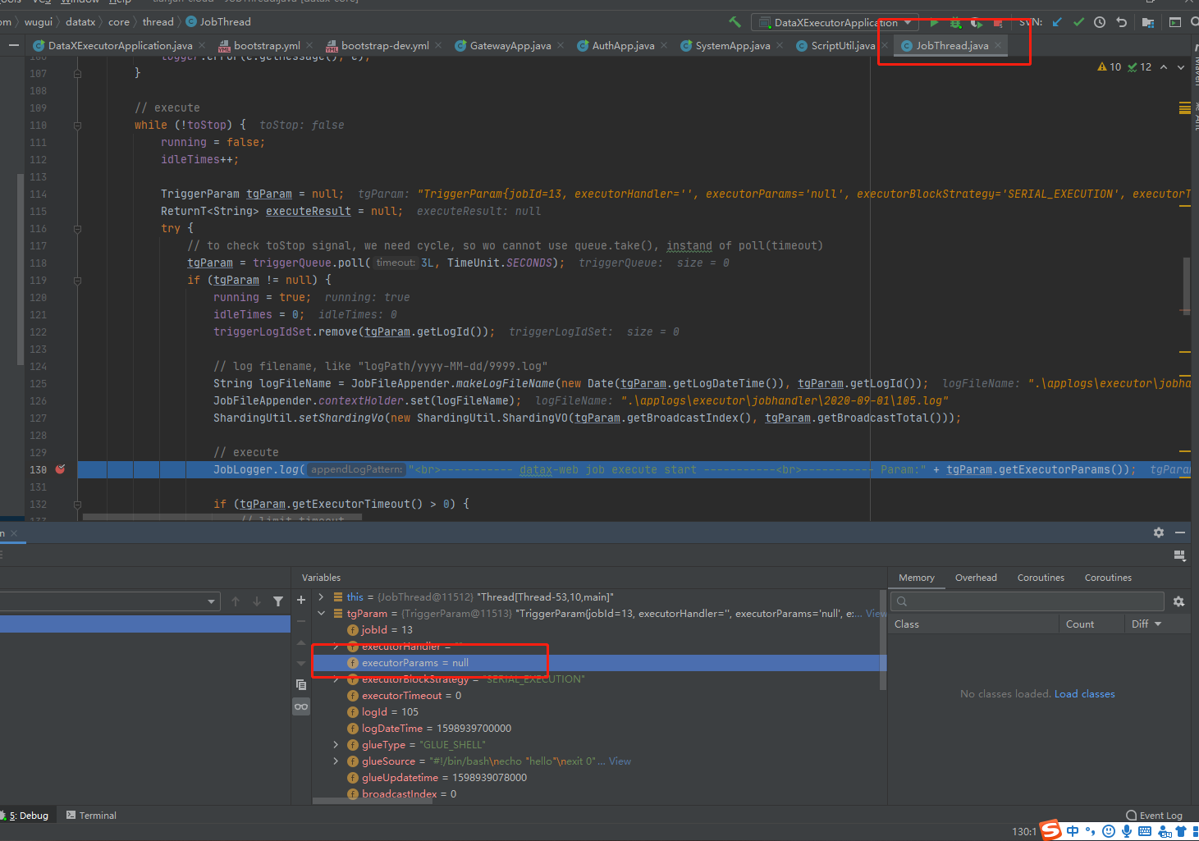This screenshot has height=841, width=1199.
Task: Run with coverage icon in toolbar
Action: (x=976, y=22)
